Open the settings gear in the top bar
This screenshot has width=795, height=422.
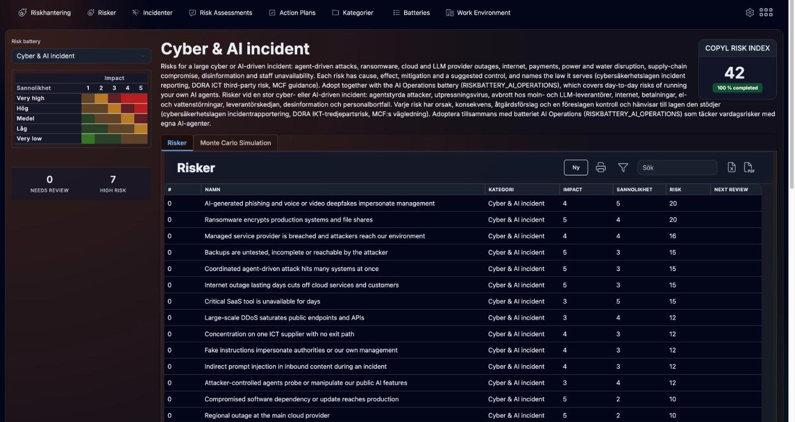pos(750,13)
